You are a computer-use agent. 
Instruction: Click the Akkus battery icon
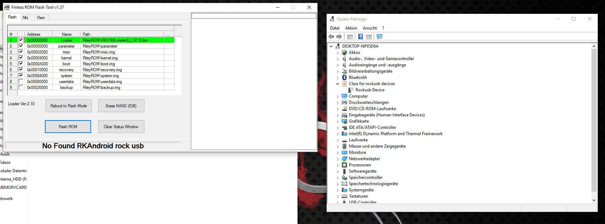[344, 52]
